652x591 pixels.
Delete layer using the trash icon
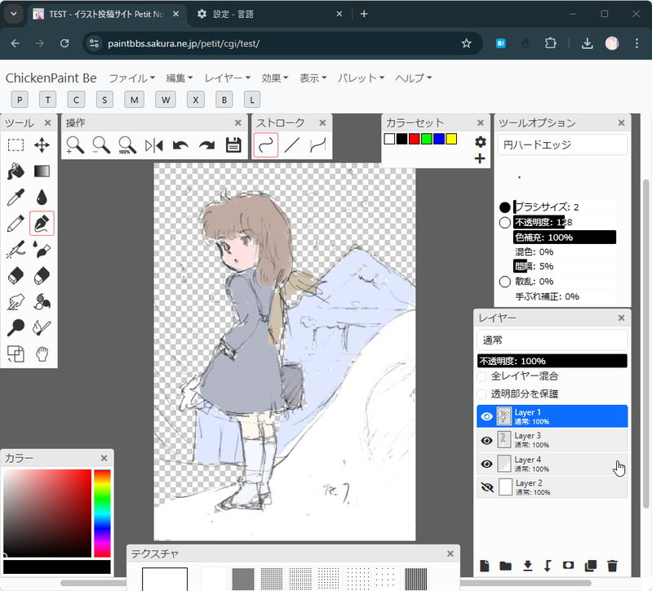click(613, 566)
